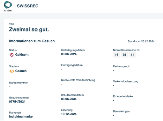Select Nizza class 41 badge
This screenshot has height=121, width=163.
pyautogui.click(x=132, y=55)
